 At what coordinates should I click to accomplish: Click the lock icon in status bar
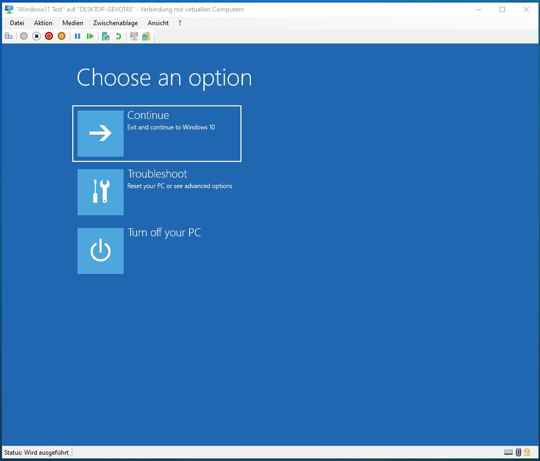[x=527, y=452]
